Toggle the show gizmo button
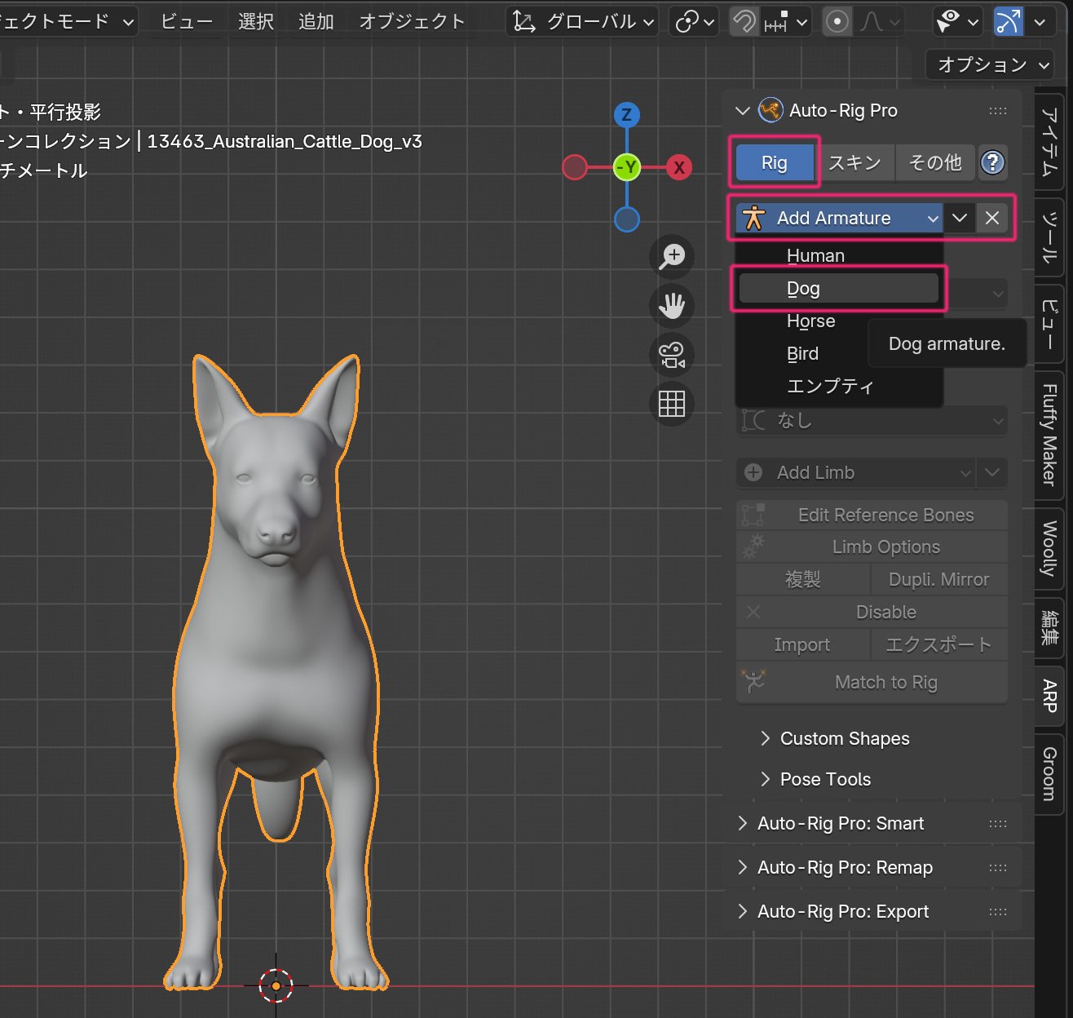Viewport: 1073px width, 1018px height. pos(1009,22)
